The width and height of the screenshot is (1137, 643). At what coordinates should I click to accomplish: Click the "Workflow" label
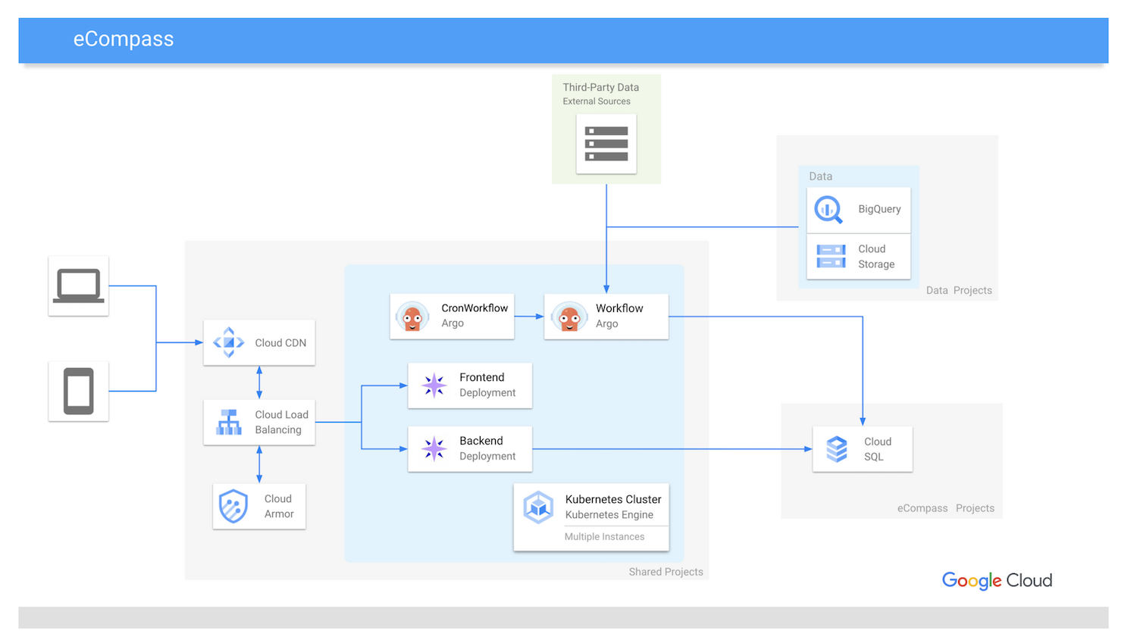619,308
